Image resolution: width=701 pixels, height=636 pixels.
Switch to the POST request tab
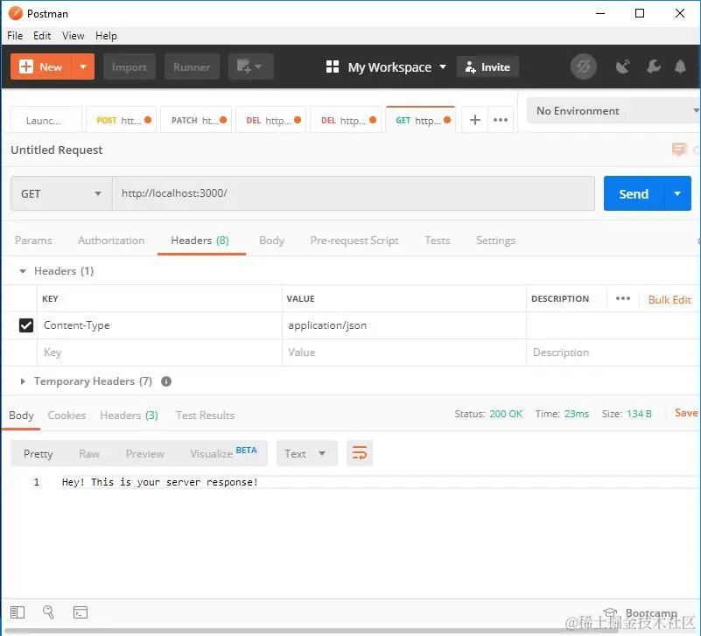[121, 120]
